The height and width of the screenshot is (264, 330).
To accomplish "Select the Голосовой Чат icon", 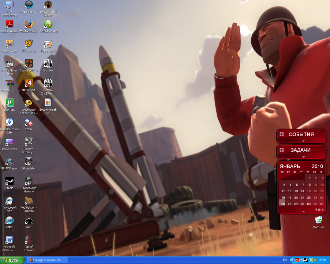I will click(x=9, y=204).
